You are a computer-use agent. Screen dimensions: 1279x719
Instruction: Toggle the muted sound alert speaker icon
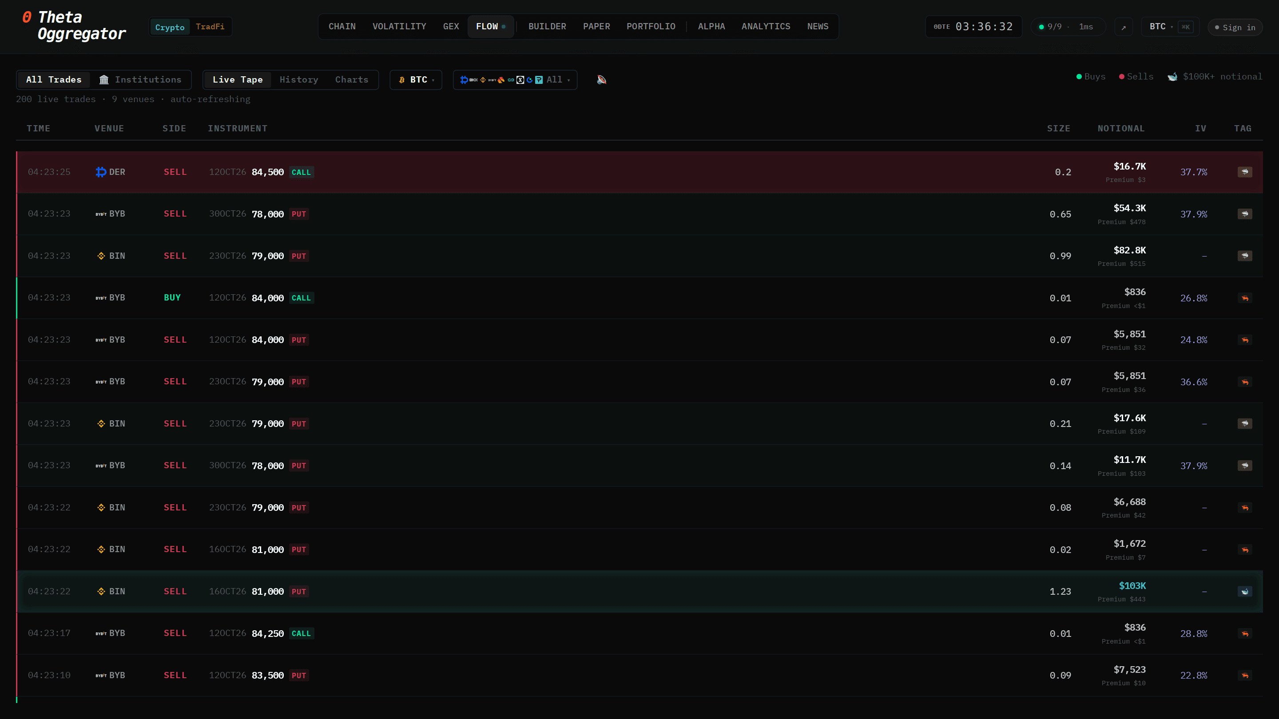point(601,79)
